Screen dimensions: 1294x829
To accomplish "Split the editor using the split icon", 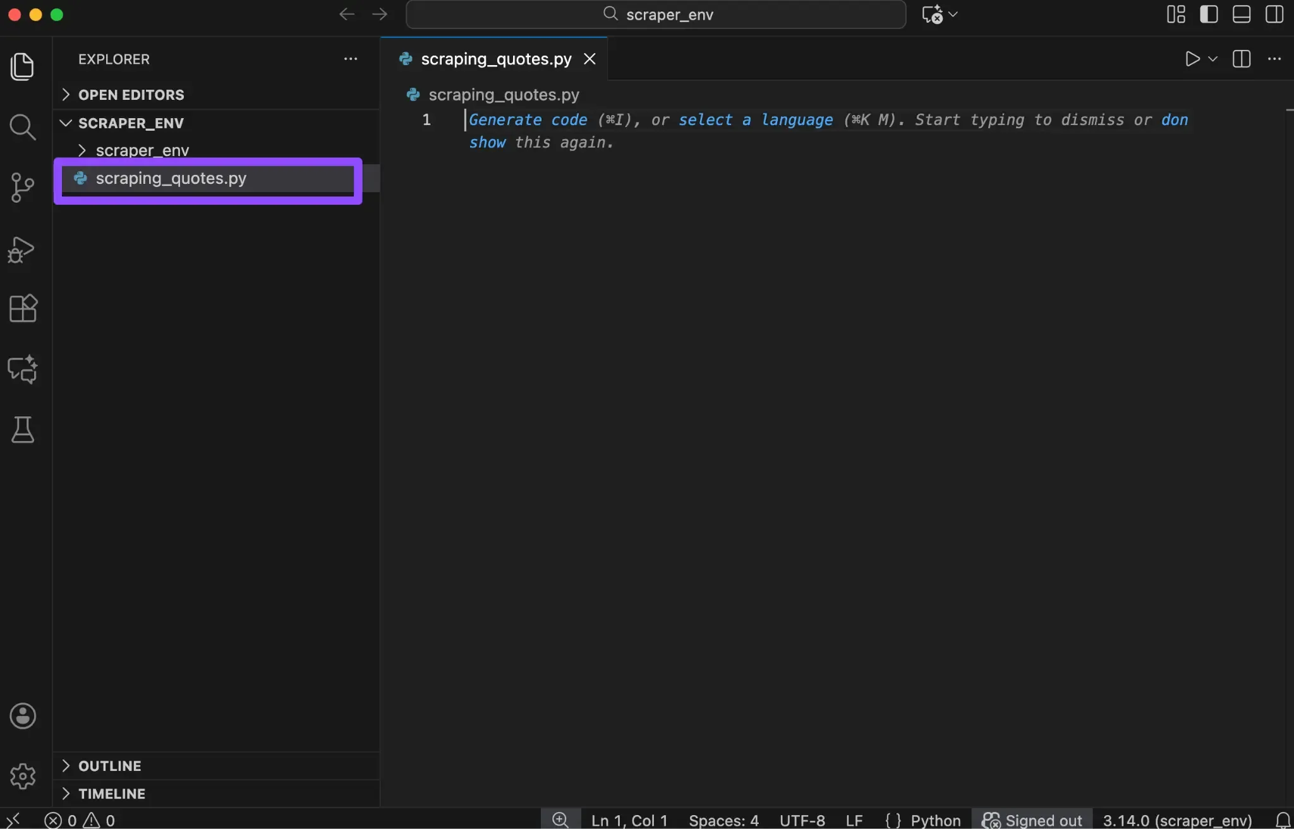I will (1242, 59).
